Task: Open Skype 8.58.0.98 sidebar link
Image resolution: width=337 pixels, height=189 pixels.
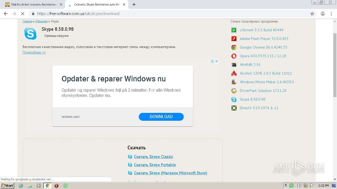Action: (252, 99)
